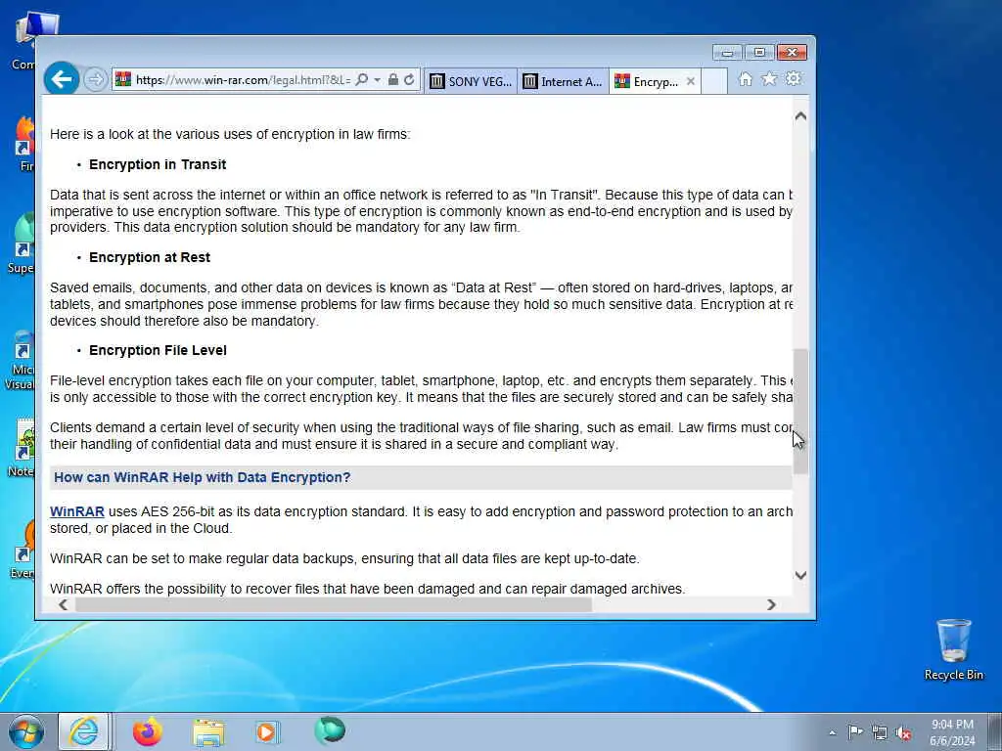Click the horizontal scrollbar left arrow
Viewport: 1002px width, 751px height.
coord(63,604)
